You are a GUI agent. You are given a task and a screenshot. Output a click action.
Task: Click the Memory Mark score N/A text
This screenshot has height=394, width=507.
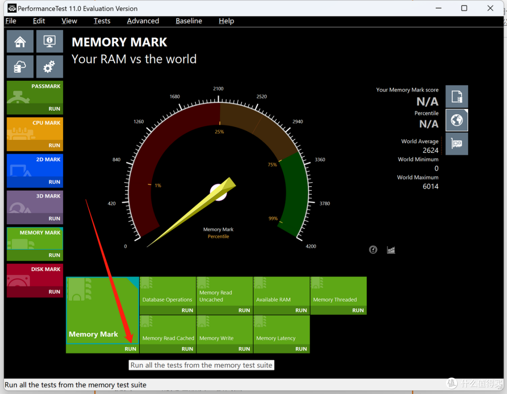[427, 102]
